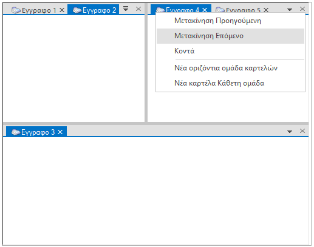The height and width of the screenshot is (247, 314).
Task: Click the vertical splitter between top tab groups
Action: point(146,68)
